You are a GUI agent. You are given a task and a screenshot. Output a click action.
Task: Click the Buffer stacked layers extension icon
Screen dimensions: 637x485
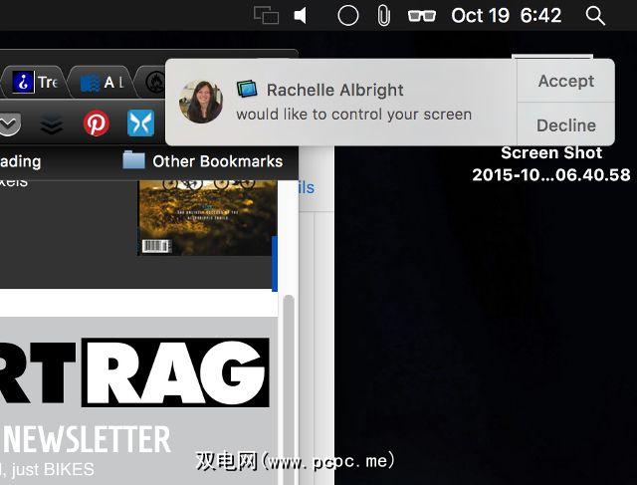click(52, 124)
